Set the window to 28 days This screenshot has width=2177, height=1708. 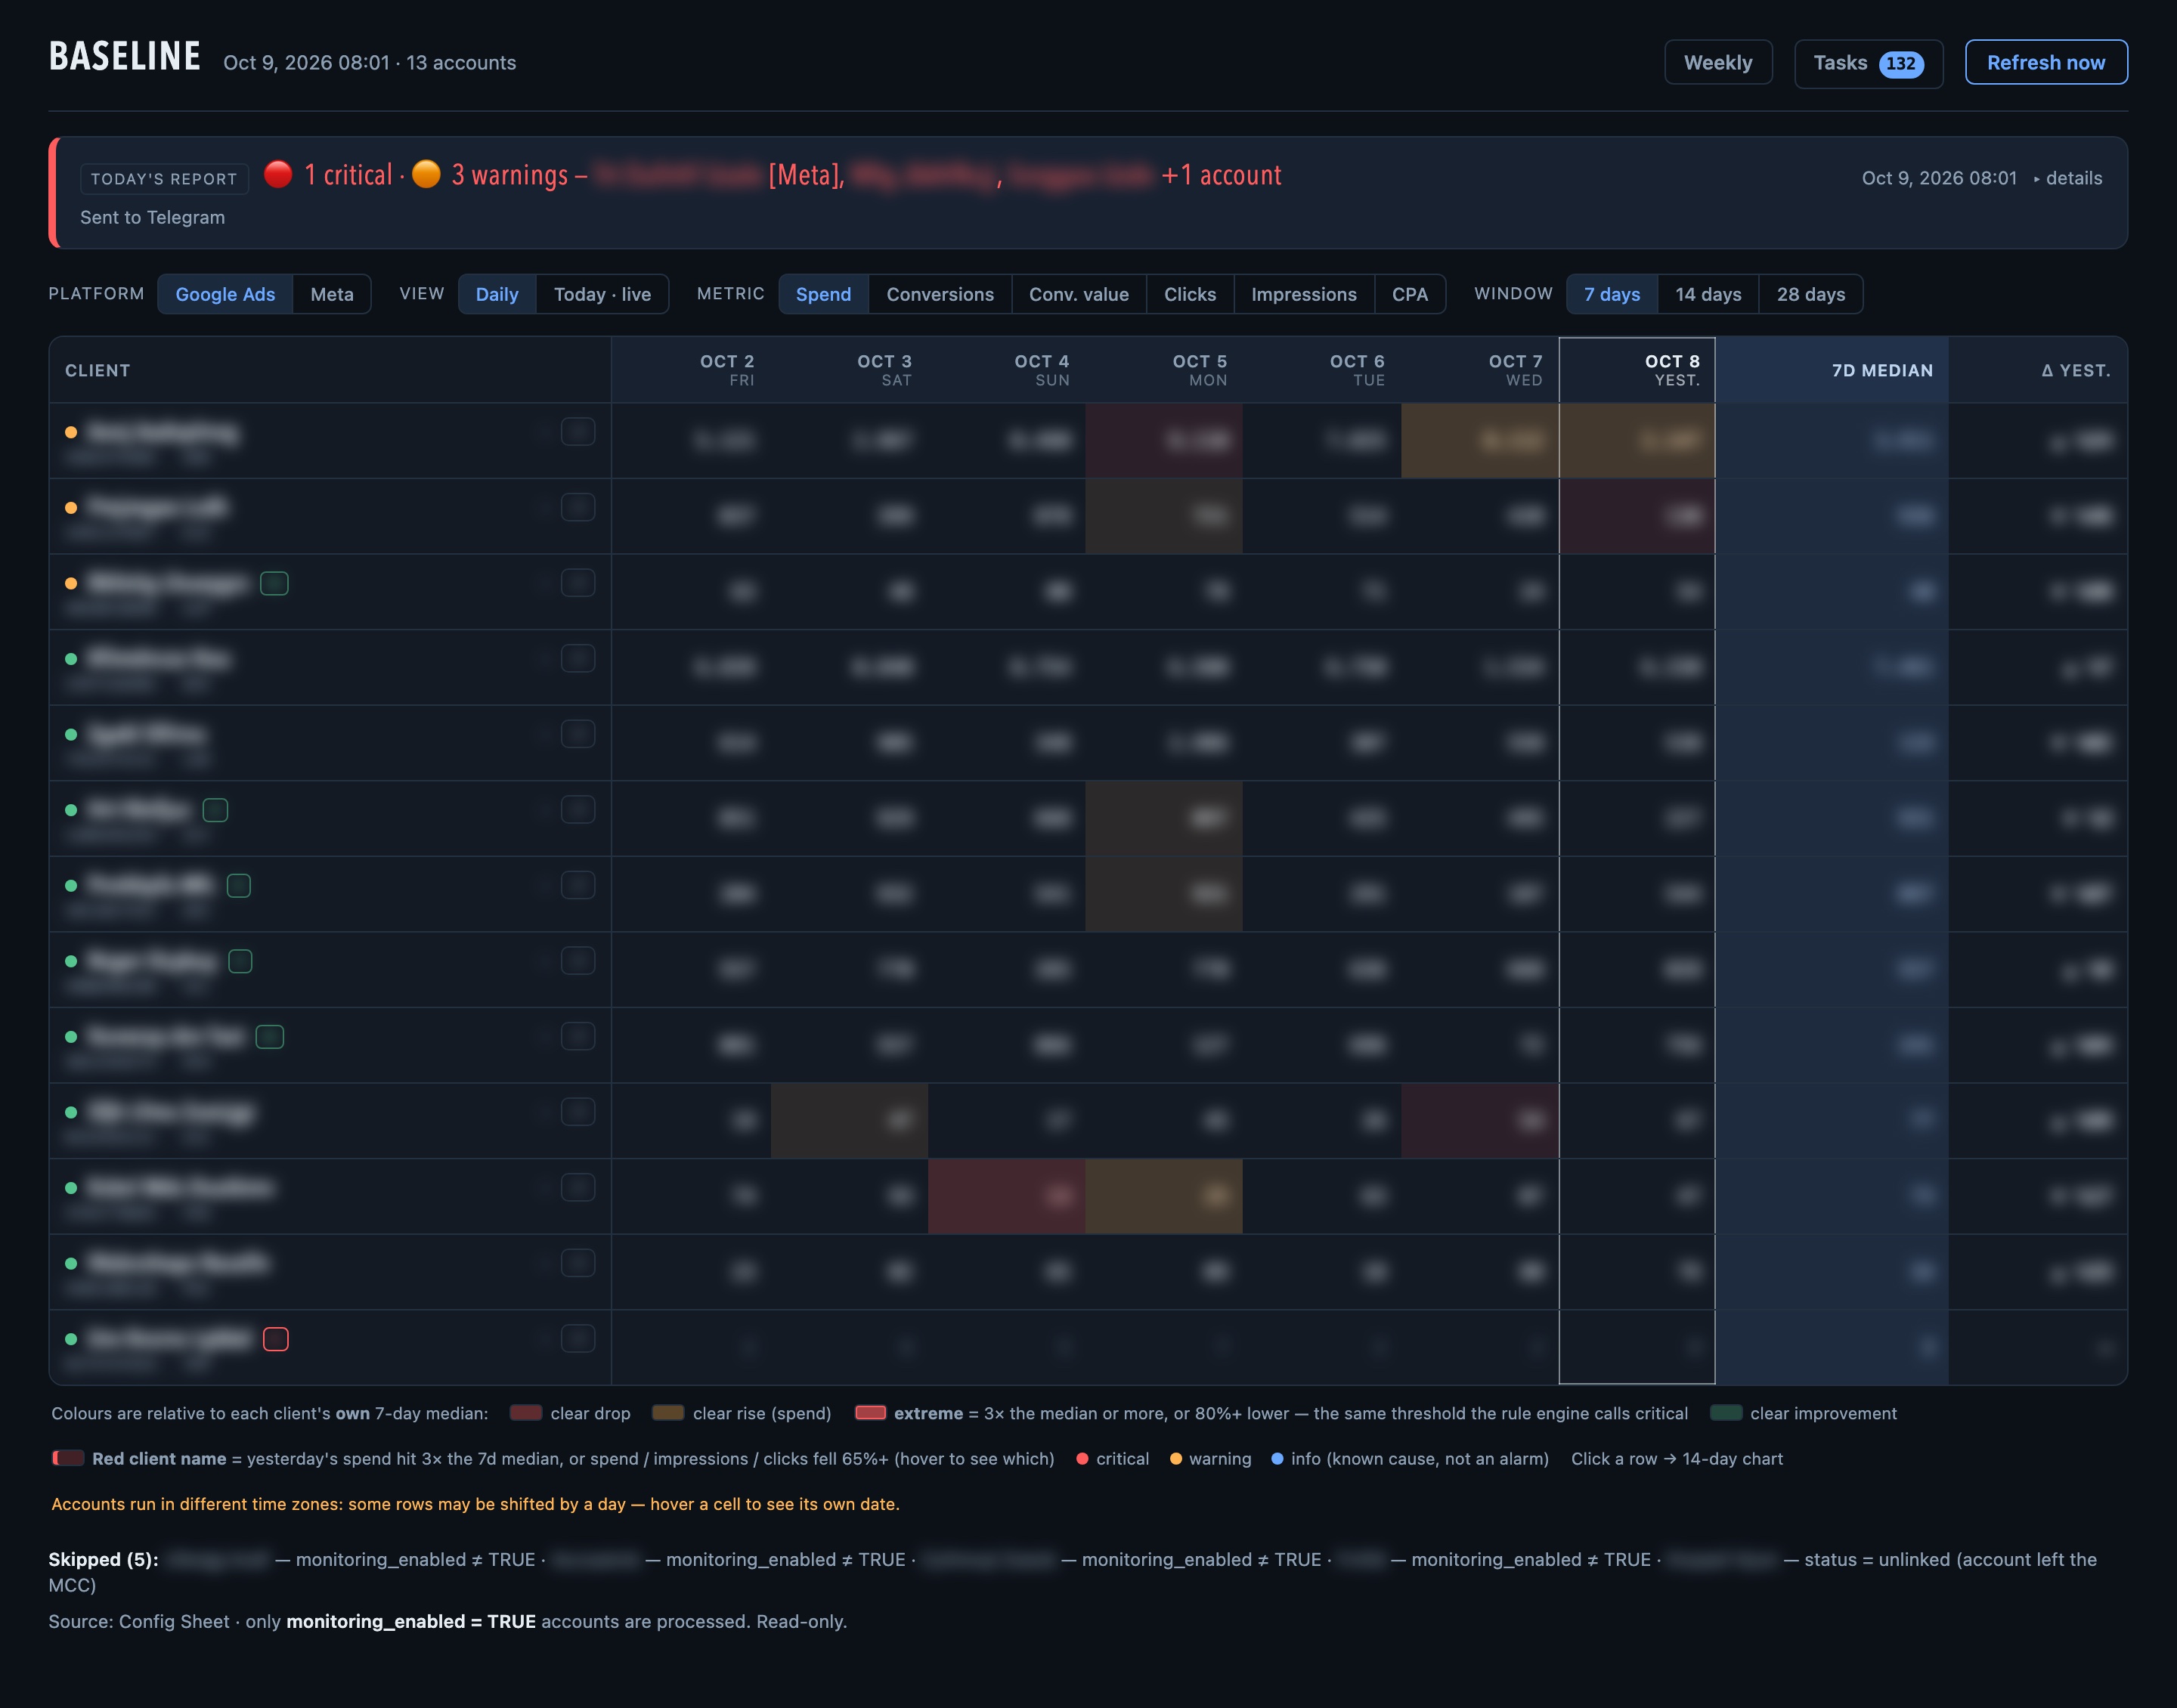[x=1811, y=294]
